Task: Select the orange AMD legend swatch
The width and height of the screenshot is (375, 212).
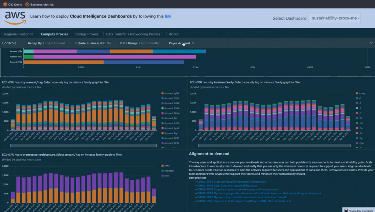Action: click(162, 166)
